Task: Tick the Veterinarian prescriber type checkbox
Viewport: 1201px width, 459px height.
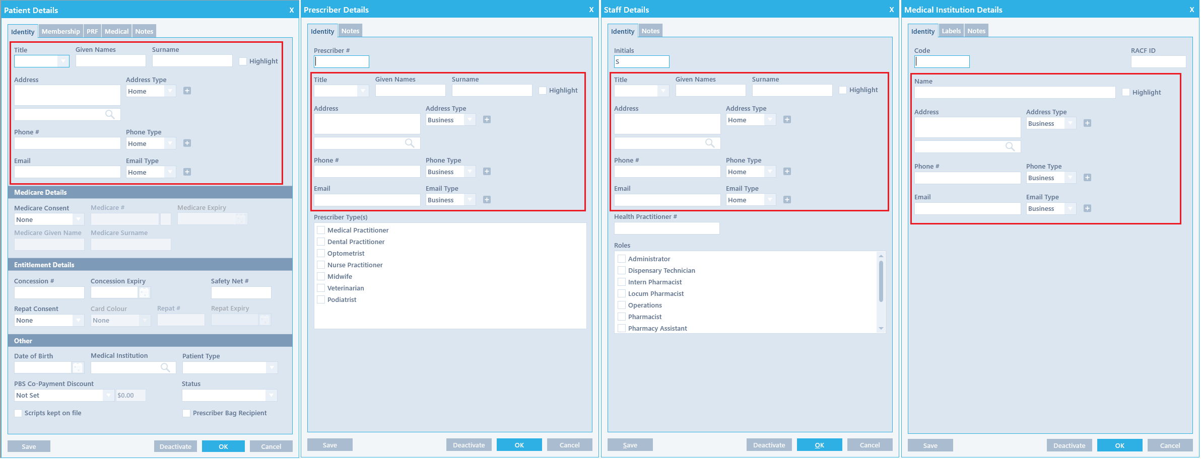Action: click(x=321, y=288)
